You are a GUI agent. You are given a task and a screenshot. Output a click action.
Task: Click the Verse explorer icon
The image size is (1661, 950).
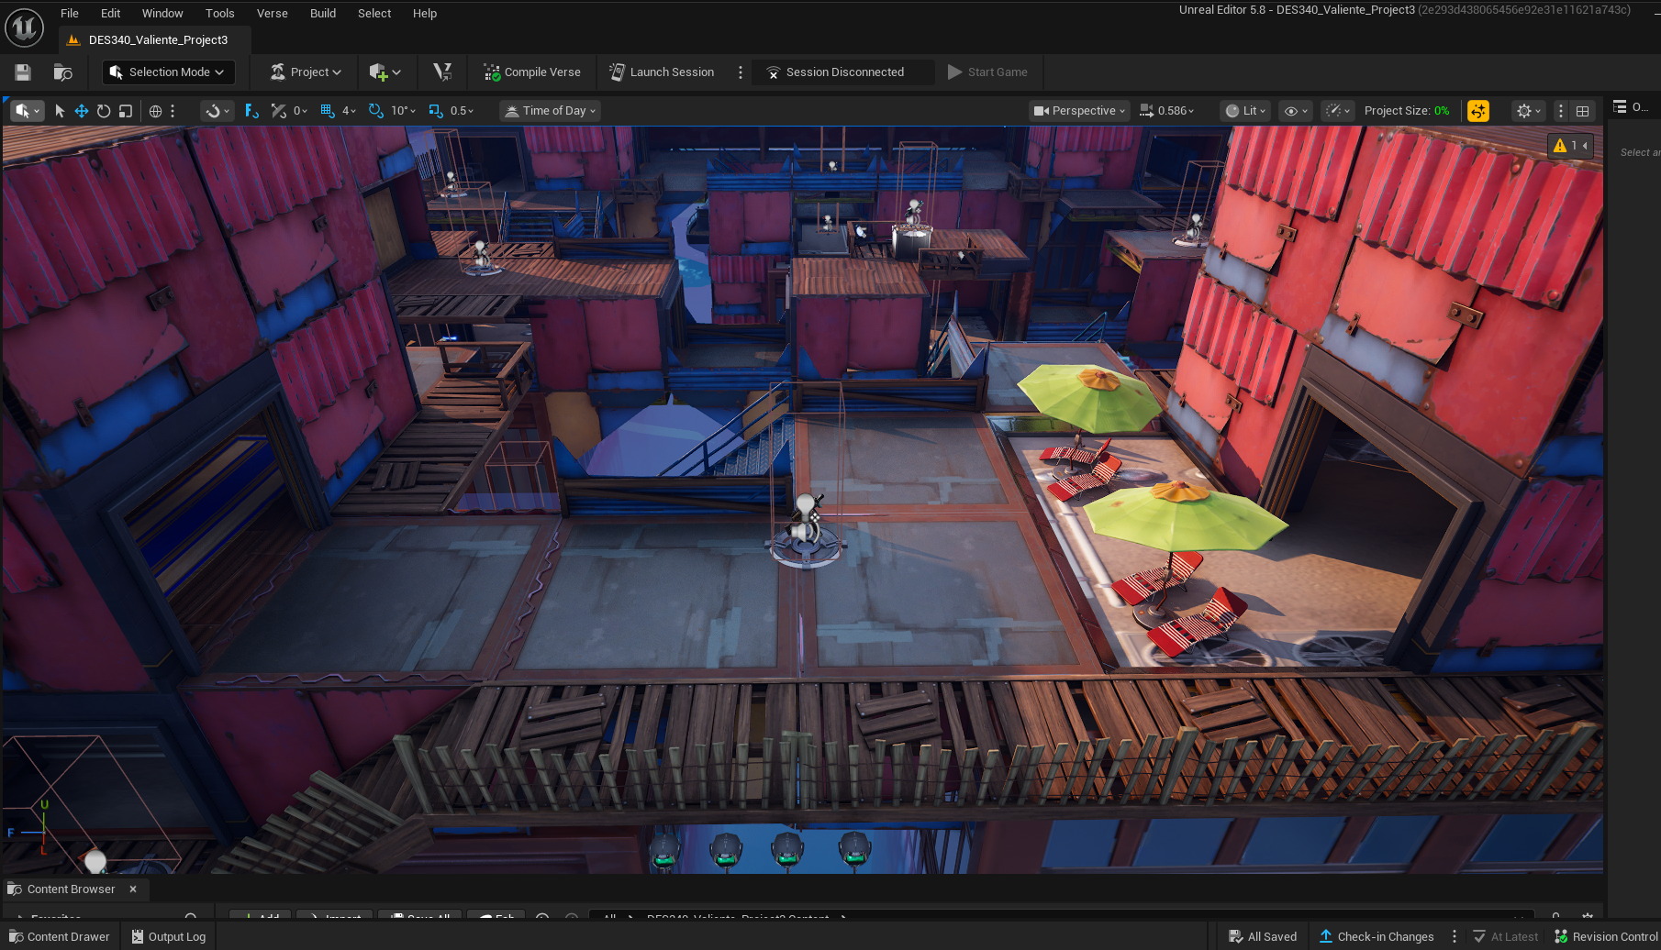pyautogui.click(x=442, y=72)
